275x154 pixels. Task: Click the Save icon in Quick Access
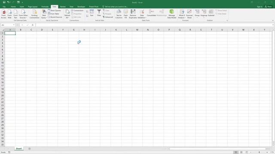[x=4, y=2]
